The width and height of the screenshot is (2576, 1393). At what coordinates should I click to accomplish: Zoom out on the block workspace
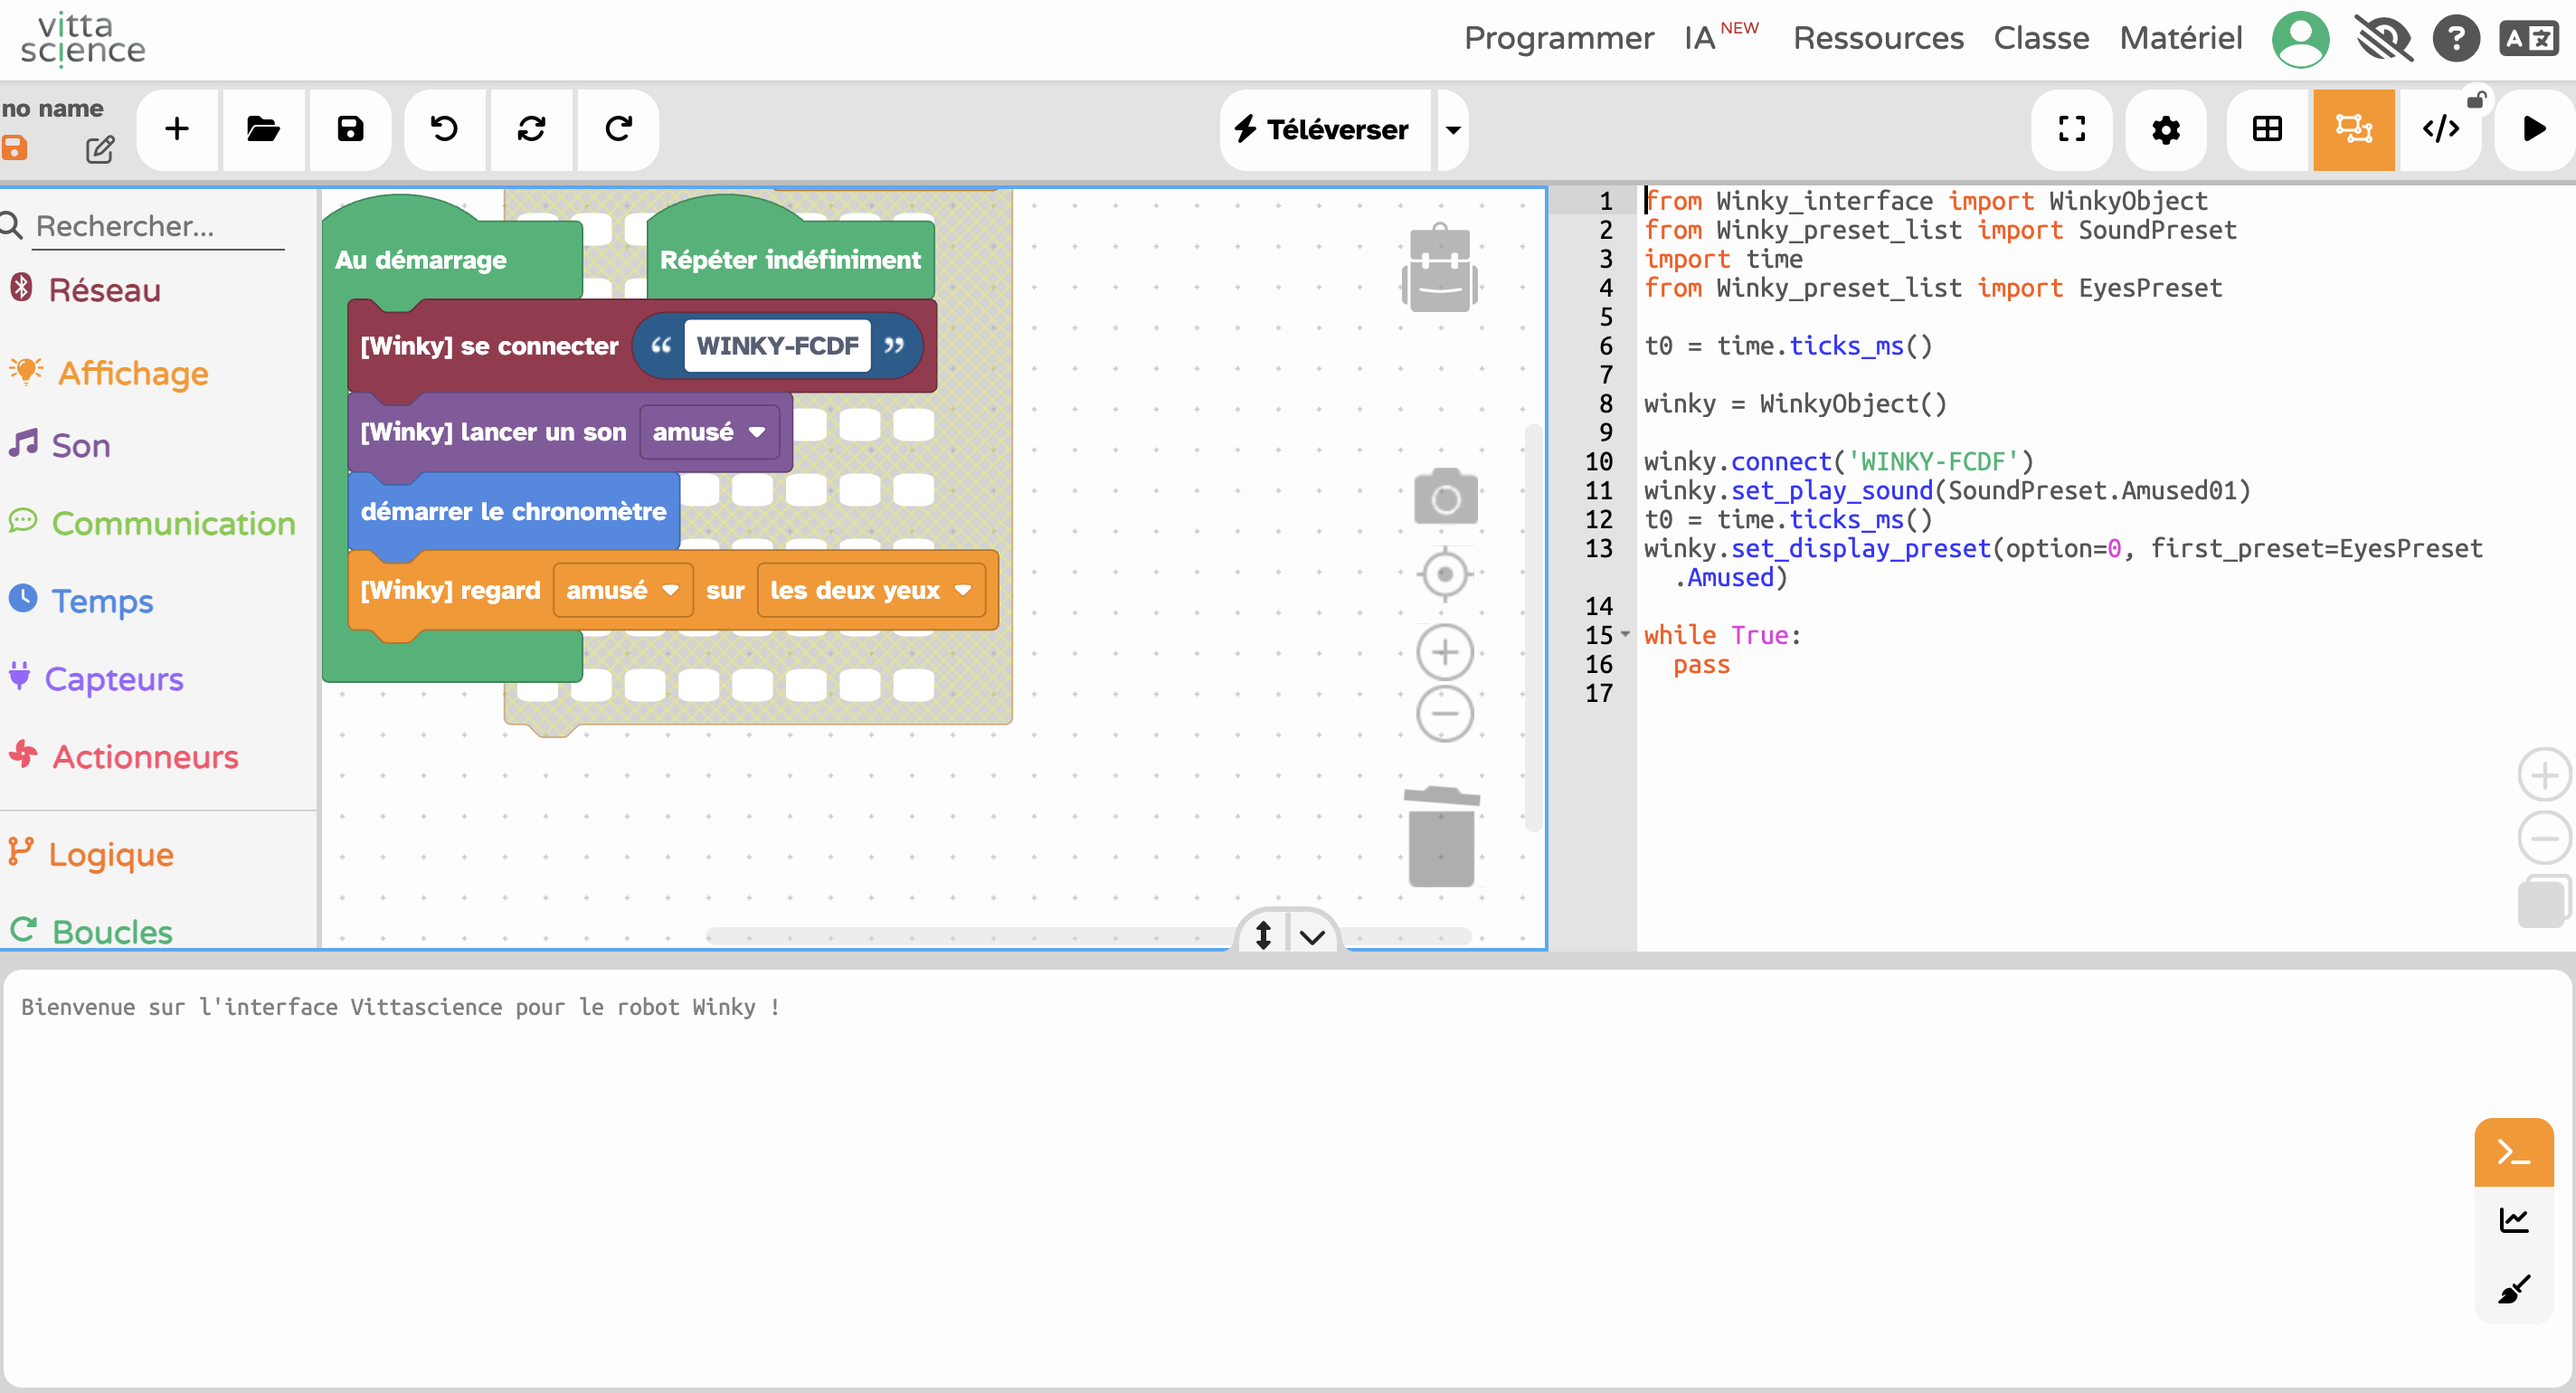(x=1445, y=713)
